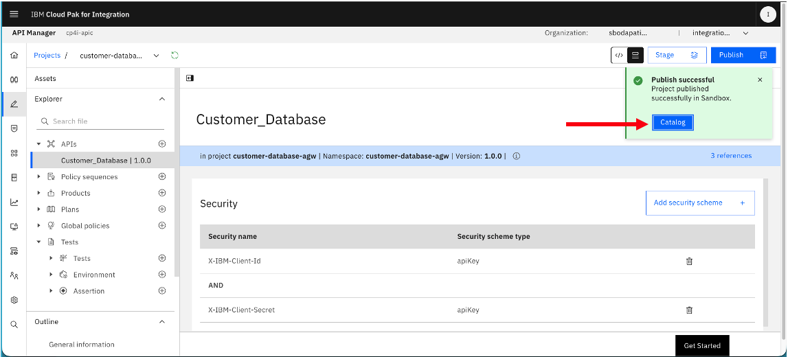Image resolution: width=788 pixels, height=357 pixels.
Task: Delete the X-IBM-Client-Secret security row
Action: tap(689, 310)
